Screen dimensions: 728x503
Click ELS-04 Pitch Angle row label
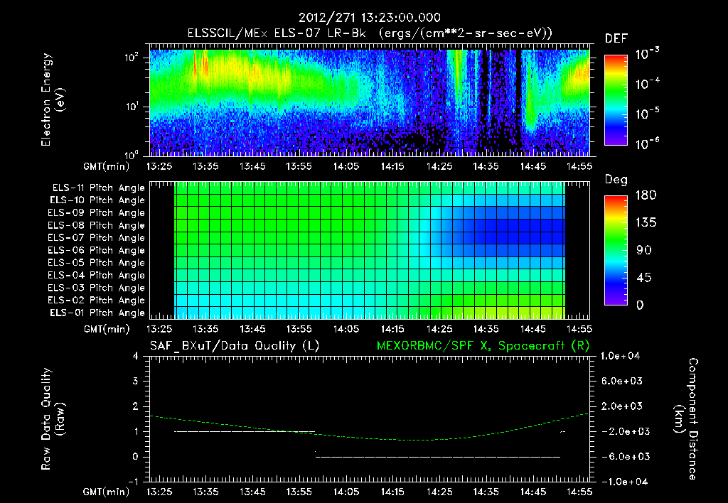tap(96, 275)
